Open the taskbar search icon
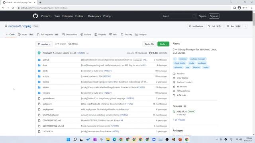 point(75,139)
